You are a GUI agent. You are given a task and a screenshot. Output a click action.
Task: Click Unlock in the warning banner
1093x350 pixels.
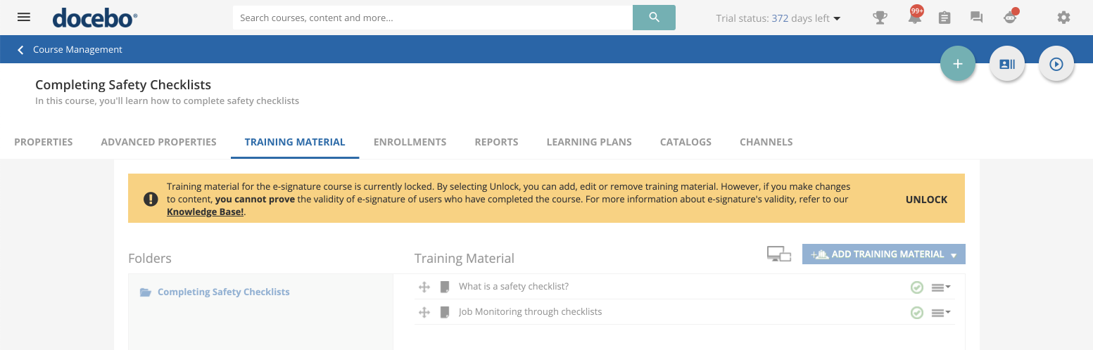click(926, 200)
